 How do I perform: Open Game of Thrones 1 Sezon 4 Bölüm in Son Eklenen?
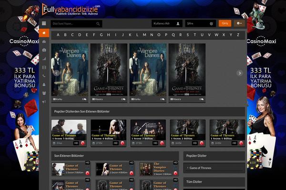[x=115, y=169]
